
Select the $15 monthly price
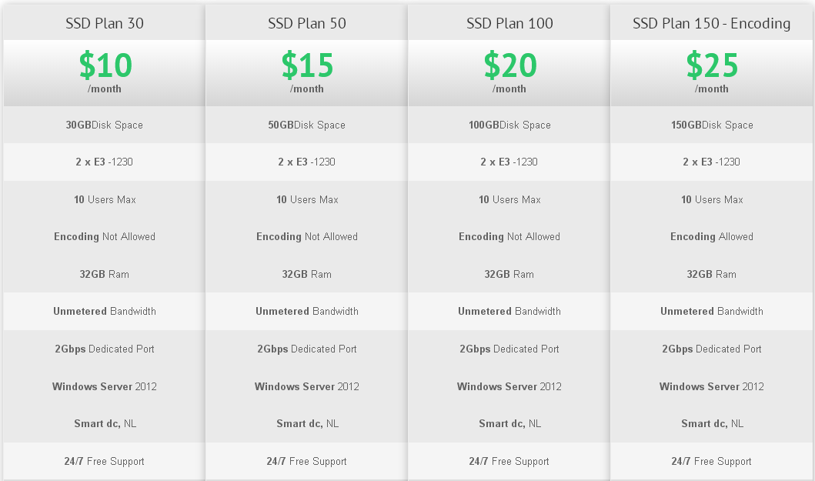pos(307,66)
